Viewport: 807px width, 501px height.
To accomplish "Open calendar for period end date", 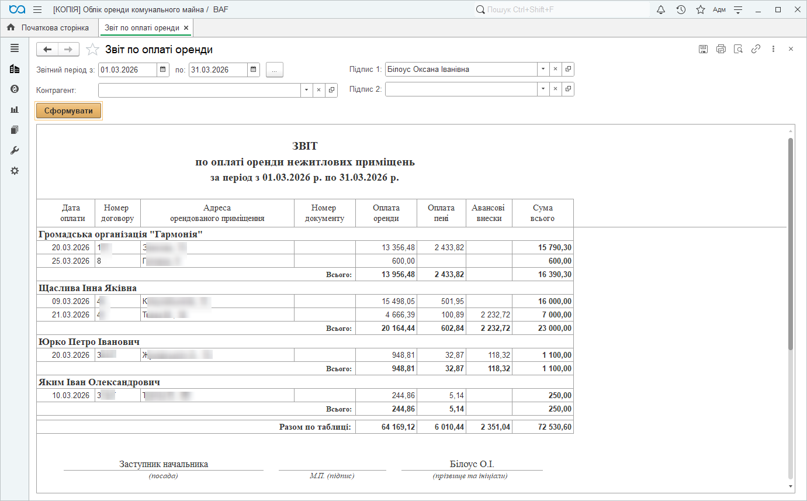I will [x=253, y=70].
